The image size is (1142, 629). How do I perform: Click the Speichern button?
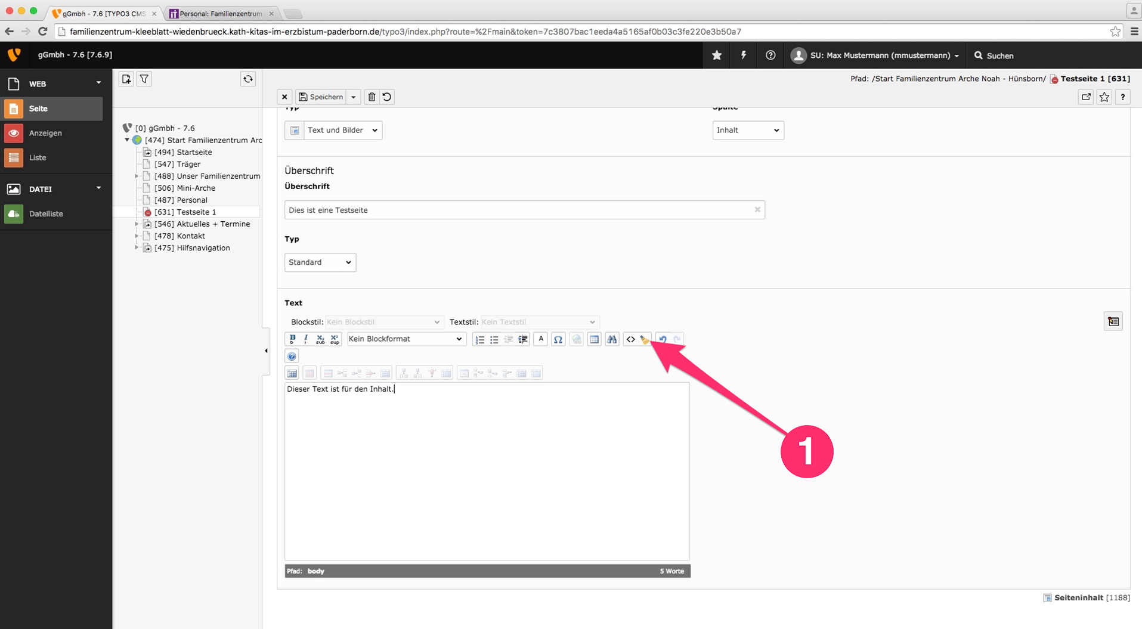[x=321, y=97]
